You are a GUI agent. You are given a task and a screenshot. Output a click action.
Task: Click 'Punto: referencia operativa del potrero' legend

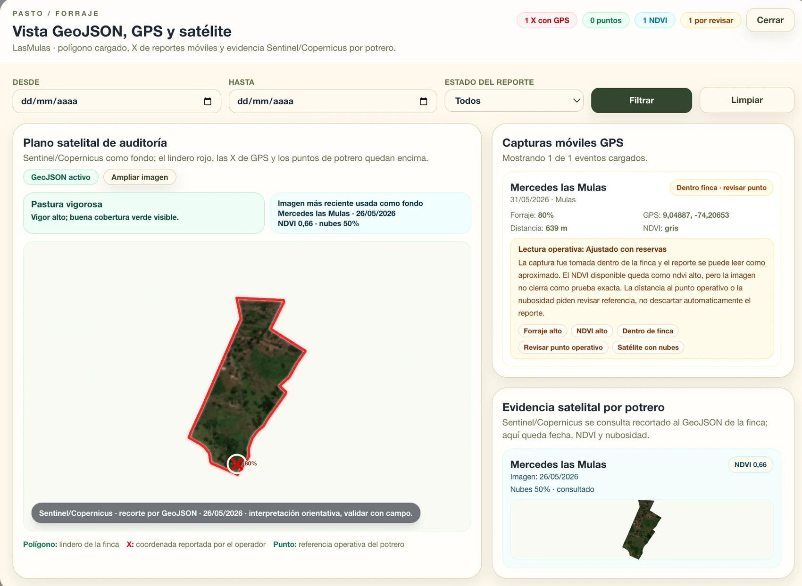339,545
